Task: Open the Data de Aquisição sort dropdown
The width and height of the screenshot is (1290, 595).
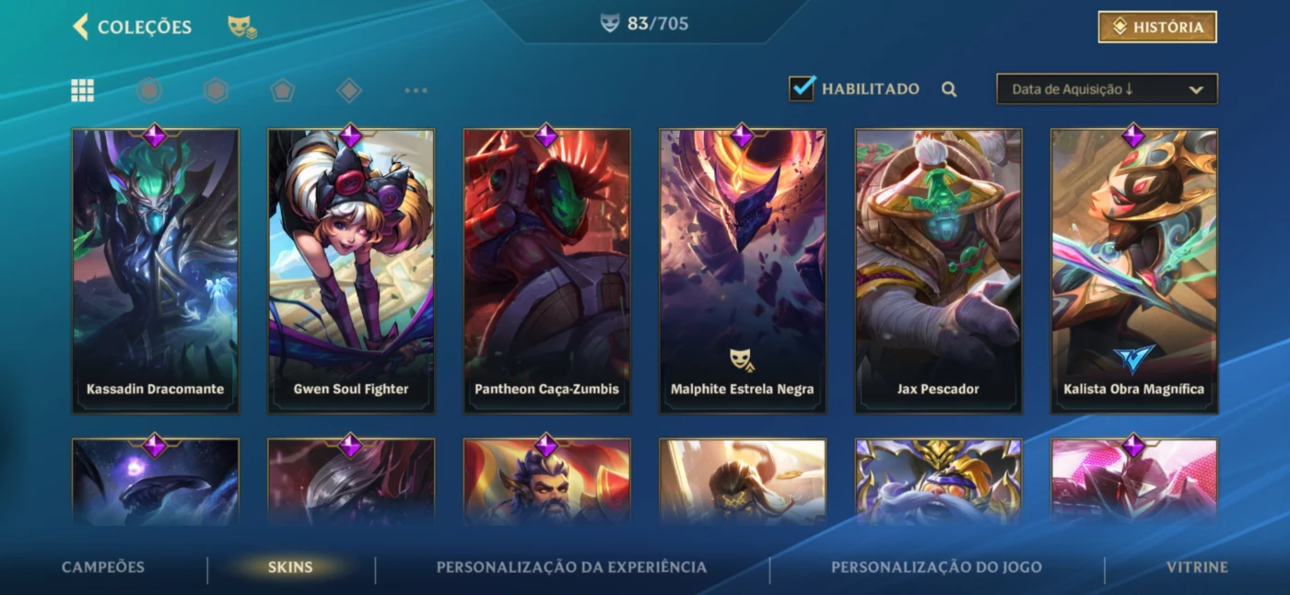Action: tap(1107, 89)
